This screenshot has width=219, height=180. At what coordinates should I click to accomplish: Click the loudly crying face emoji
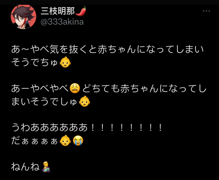78,140
